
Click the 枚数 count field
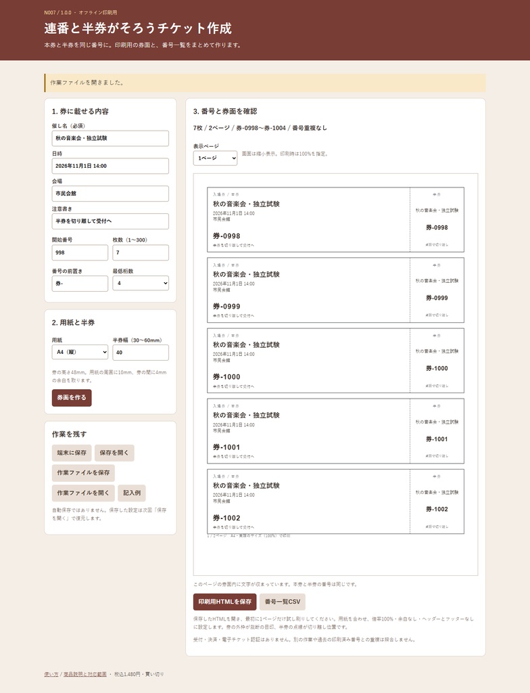[x=141, y=253]
